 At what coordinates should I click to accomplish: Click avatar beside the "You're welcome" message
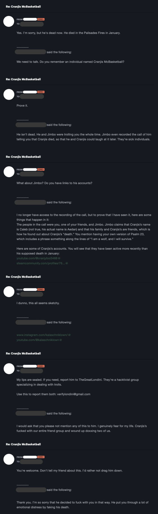tap(9, 459)
